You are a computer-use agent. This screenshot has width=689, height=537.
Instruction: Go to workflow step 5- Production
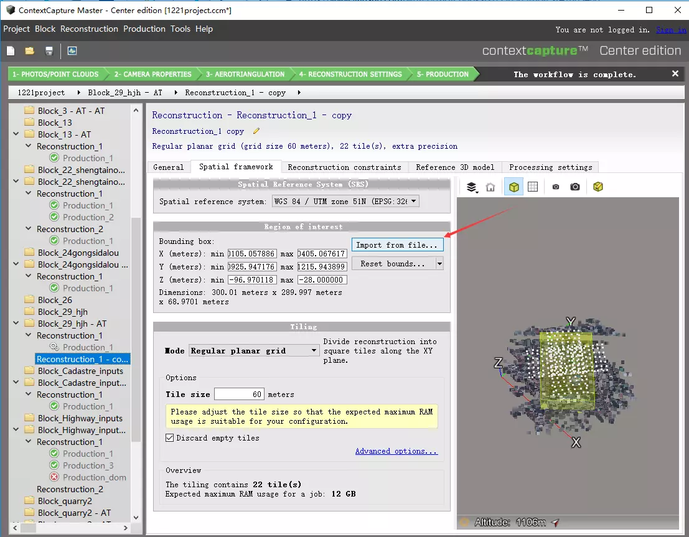pyautogui.click(x=443, y=74)
